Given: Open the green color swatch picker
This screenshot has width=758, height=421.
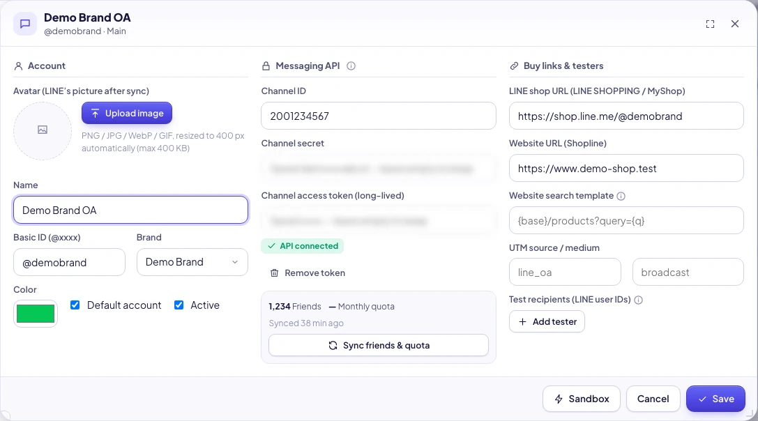Looking at the screenshot, I should [36, 314].
